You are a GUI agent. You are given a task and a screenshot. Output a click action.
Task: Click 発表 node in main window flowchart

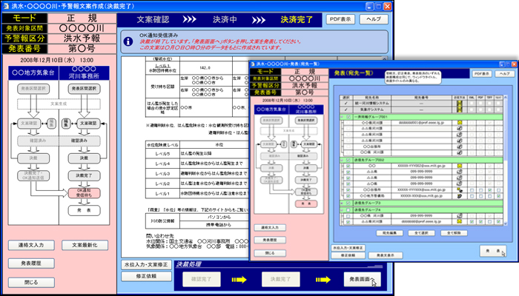[x=84, y=210]
